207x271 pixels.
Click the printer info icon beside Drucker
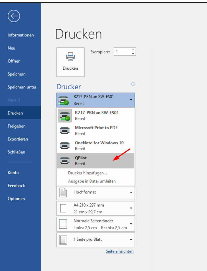coord(133,84)
